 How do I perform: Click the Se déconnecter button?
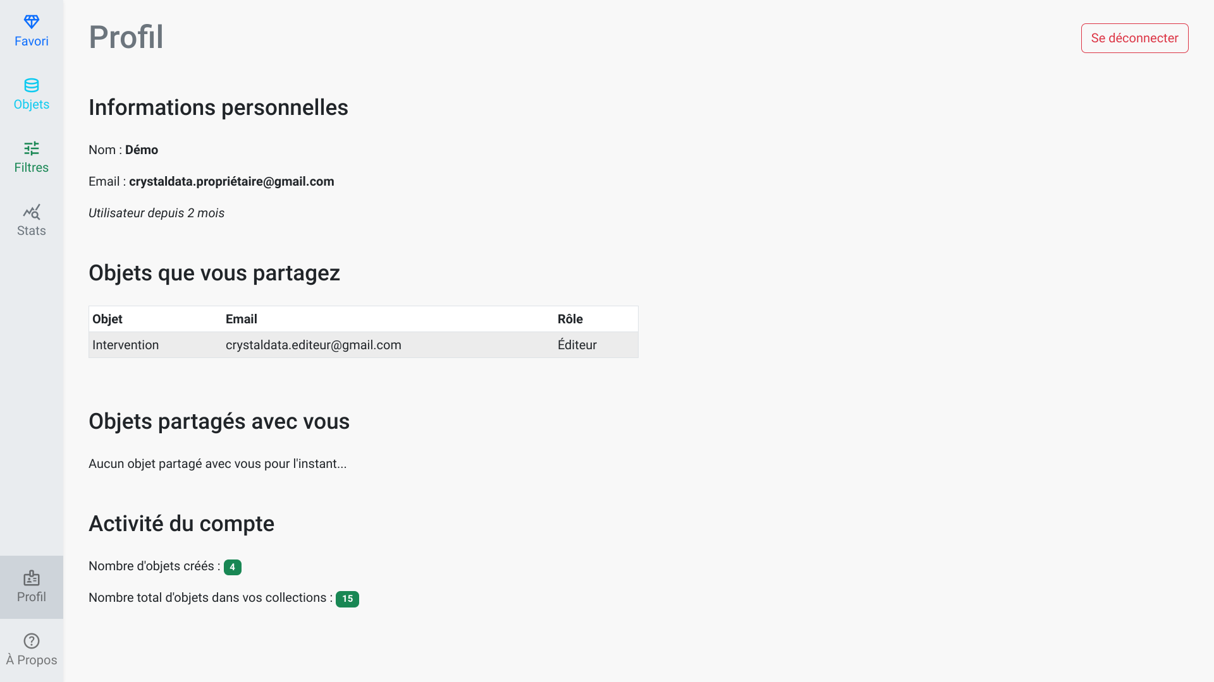1134,38
